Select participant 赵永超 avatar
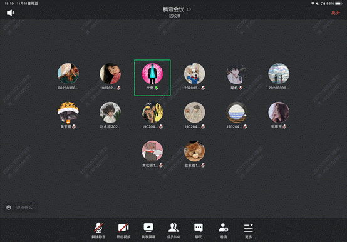This screenshot has width=347, height=242. [110, 113]
